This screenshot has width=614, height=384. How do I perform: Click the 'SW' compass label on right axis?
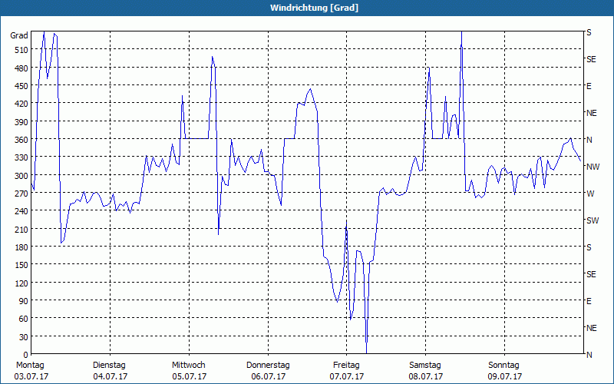pos(593,220)
